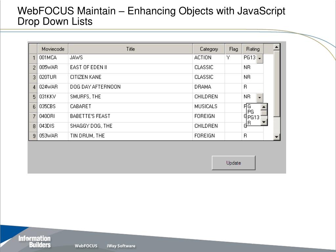
Task: Click the Flag cell showing Y
Action: (x=233, y=58)
